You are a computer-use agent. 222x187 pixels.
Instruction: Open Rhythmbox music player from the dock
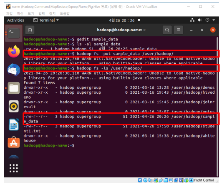14,106
